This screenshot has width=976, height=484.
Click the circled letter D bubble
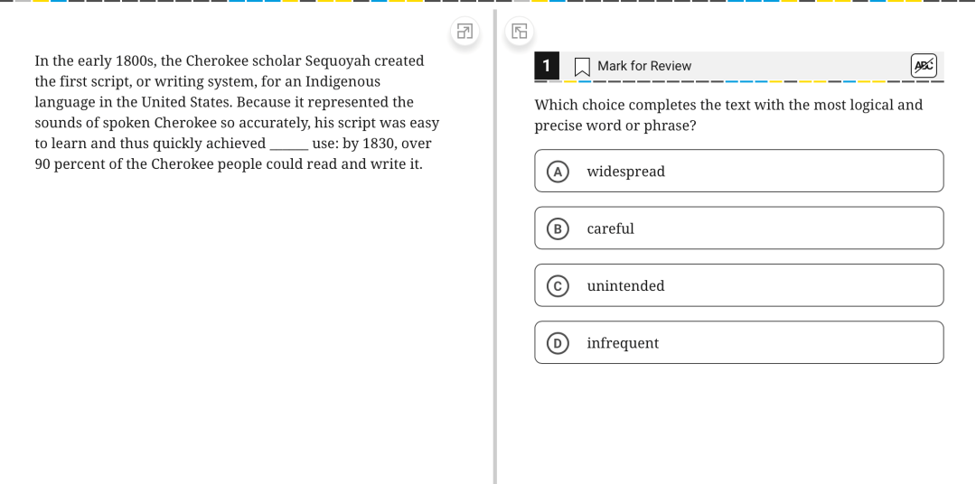point(558,343)
